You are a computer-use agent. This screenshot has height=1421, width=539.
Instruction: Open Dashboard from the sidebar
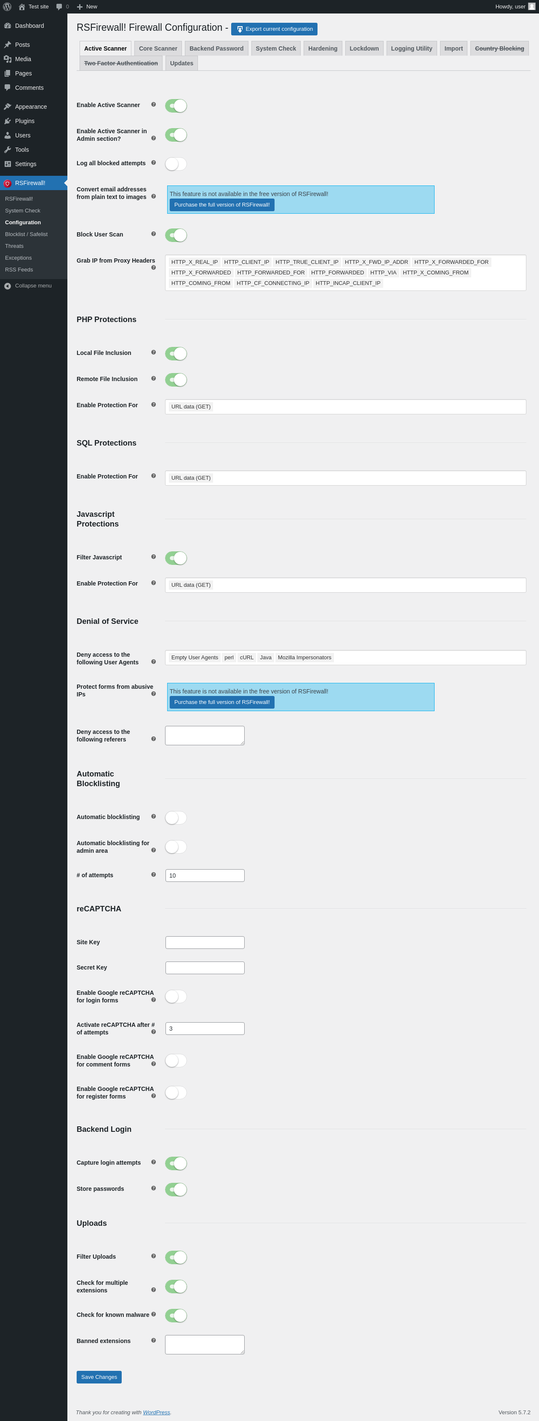point(34,26)
